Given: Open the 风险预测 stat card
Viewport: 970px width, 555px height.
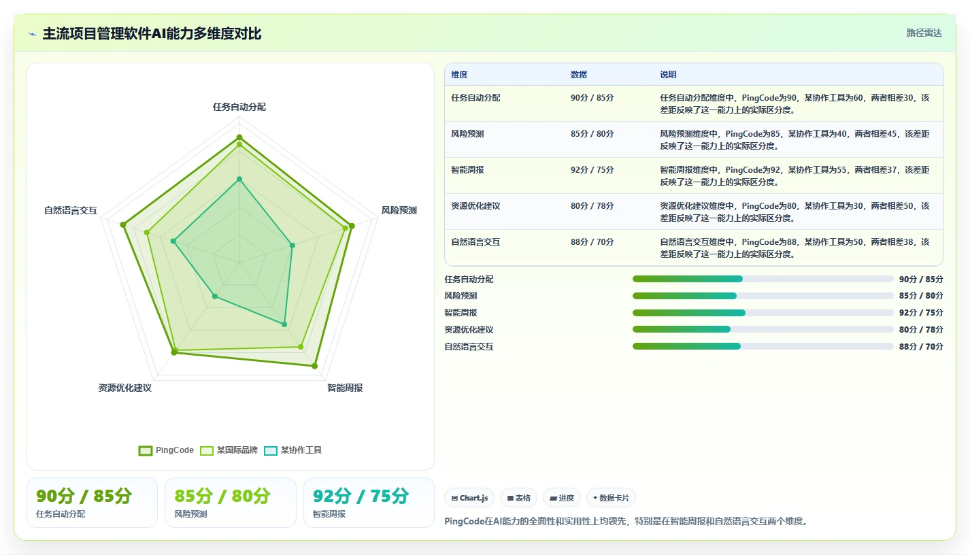Looking at the screenshot, I should 231,503.
